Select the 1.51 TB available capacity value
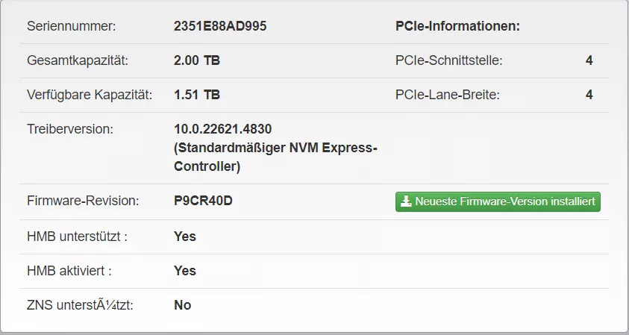Image resolution: width=629 pixels, height=335 pixels. point(196,95)
